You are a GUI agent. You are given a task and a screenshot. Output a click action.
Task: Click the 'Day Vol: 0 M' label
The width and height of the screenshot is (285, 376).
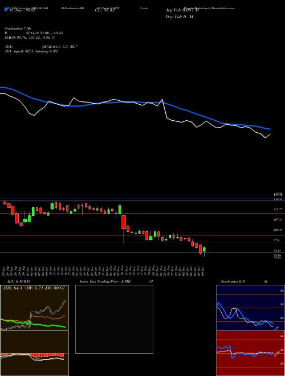179,17
